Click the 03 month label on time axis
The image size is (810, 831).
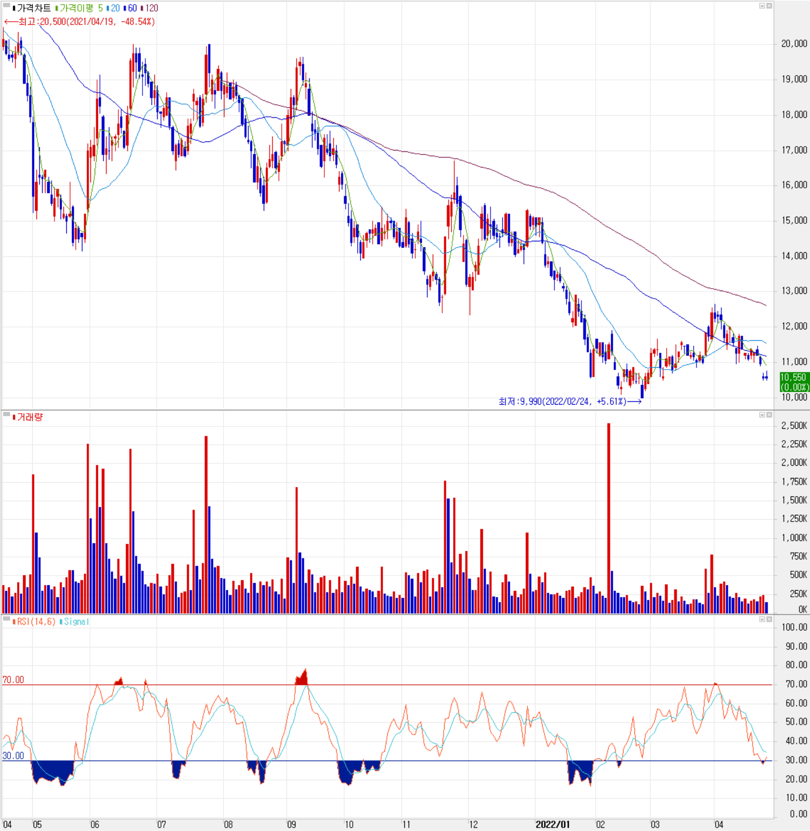coord(655,824)
